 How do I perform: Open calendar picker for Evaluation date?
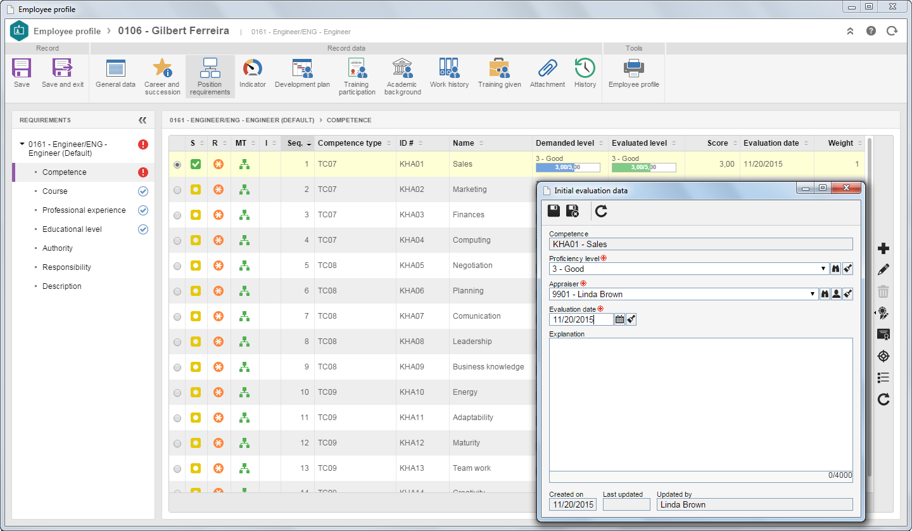[x=619, y=319]
